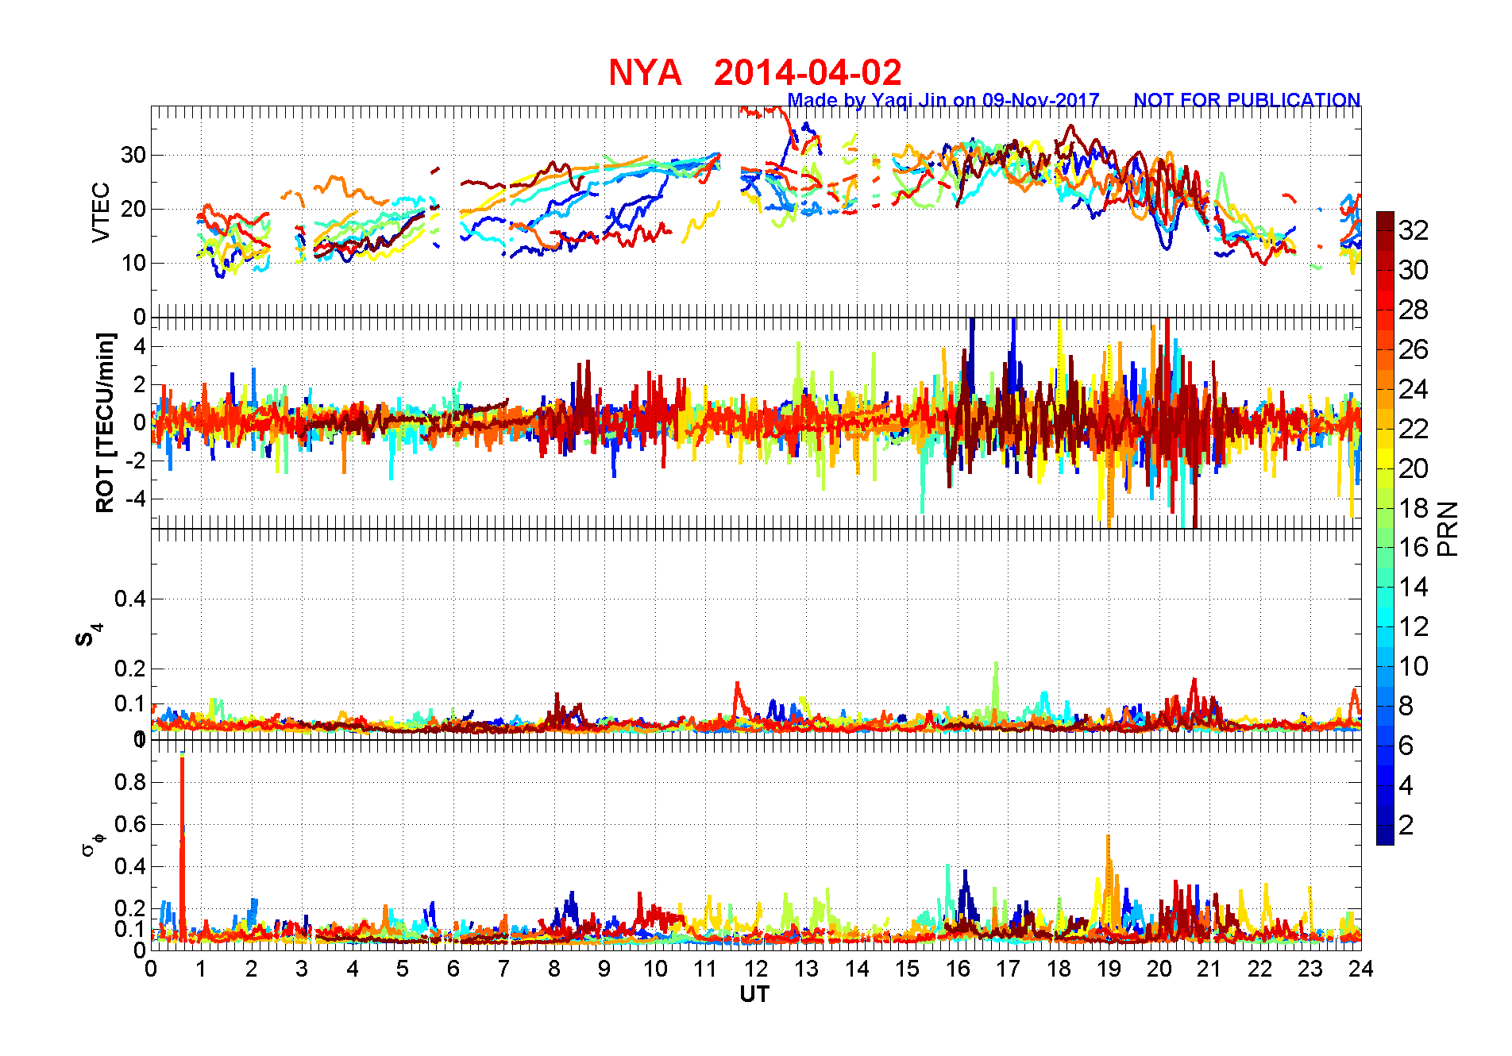
Task: Select colorbar tick label 14
Action: click(1414, 587)
